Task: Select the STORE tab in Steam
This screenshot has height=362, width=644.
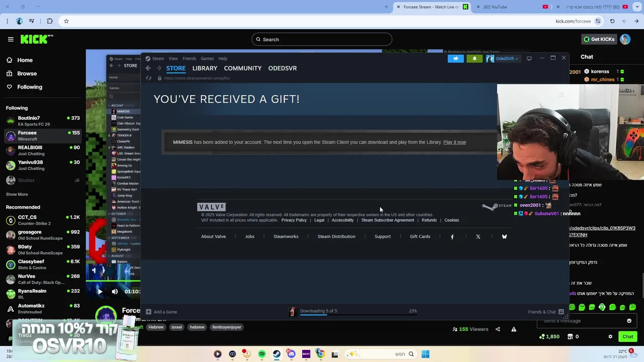Action: click(x=176, y=68)
